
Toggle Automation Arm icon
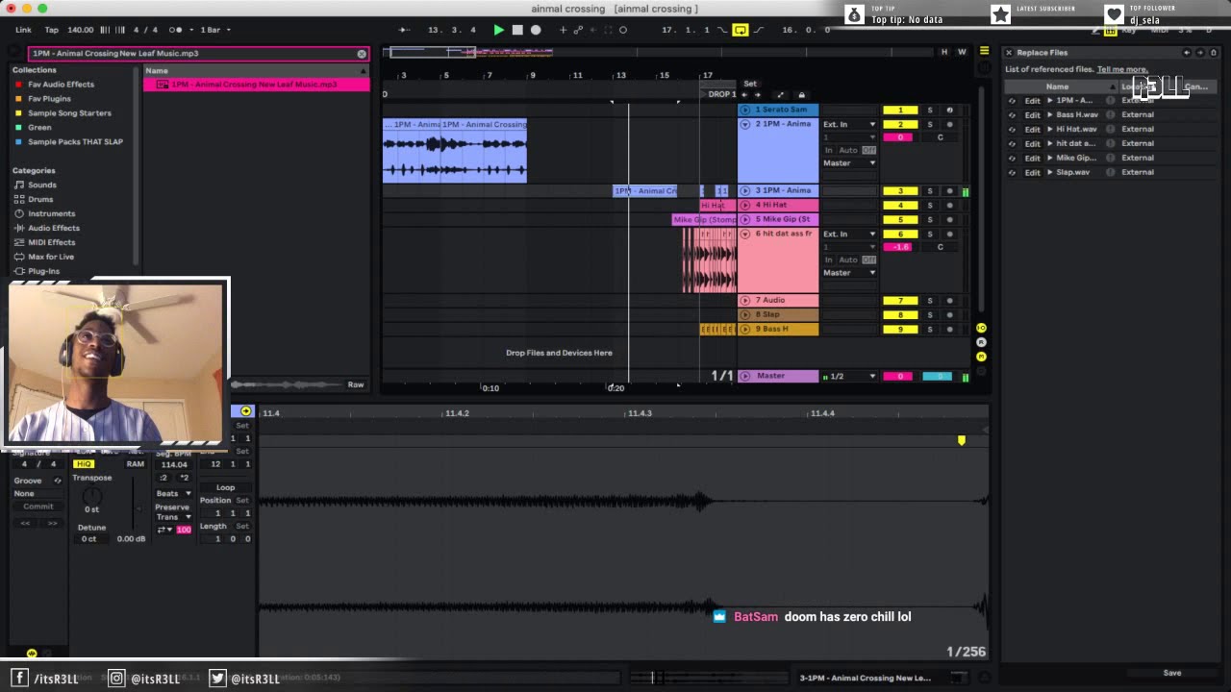(x=579, y=30)
